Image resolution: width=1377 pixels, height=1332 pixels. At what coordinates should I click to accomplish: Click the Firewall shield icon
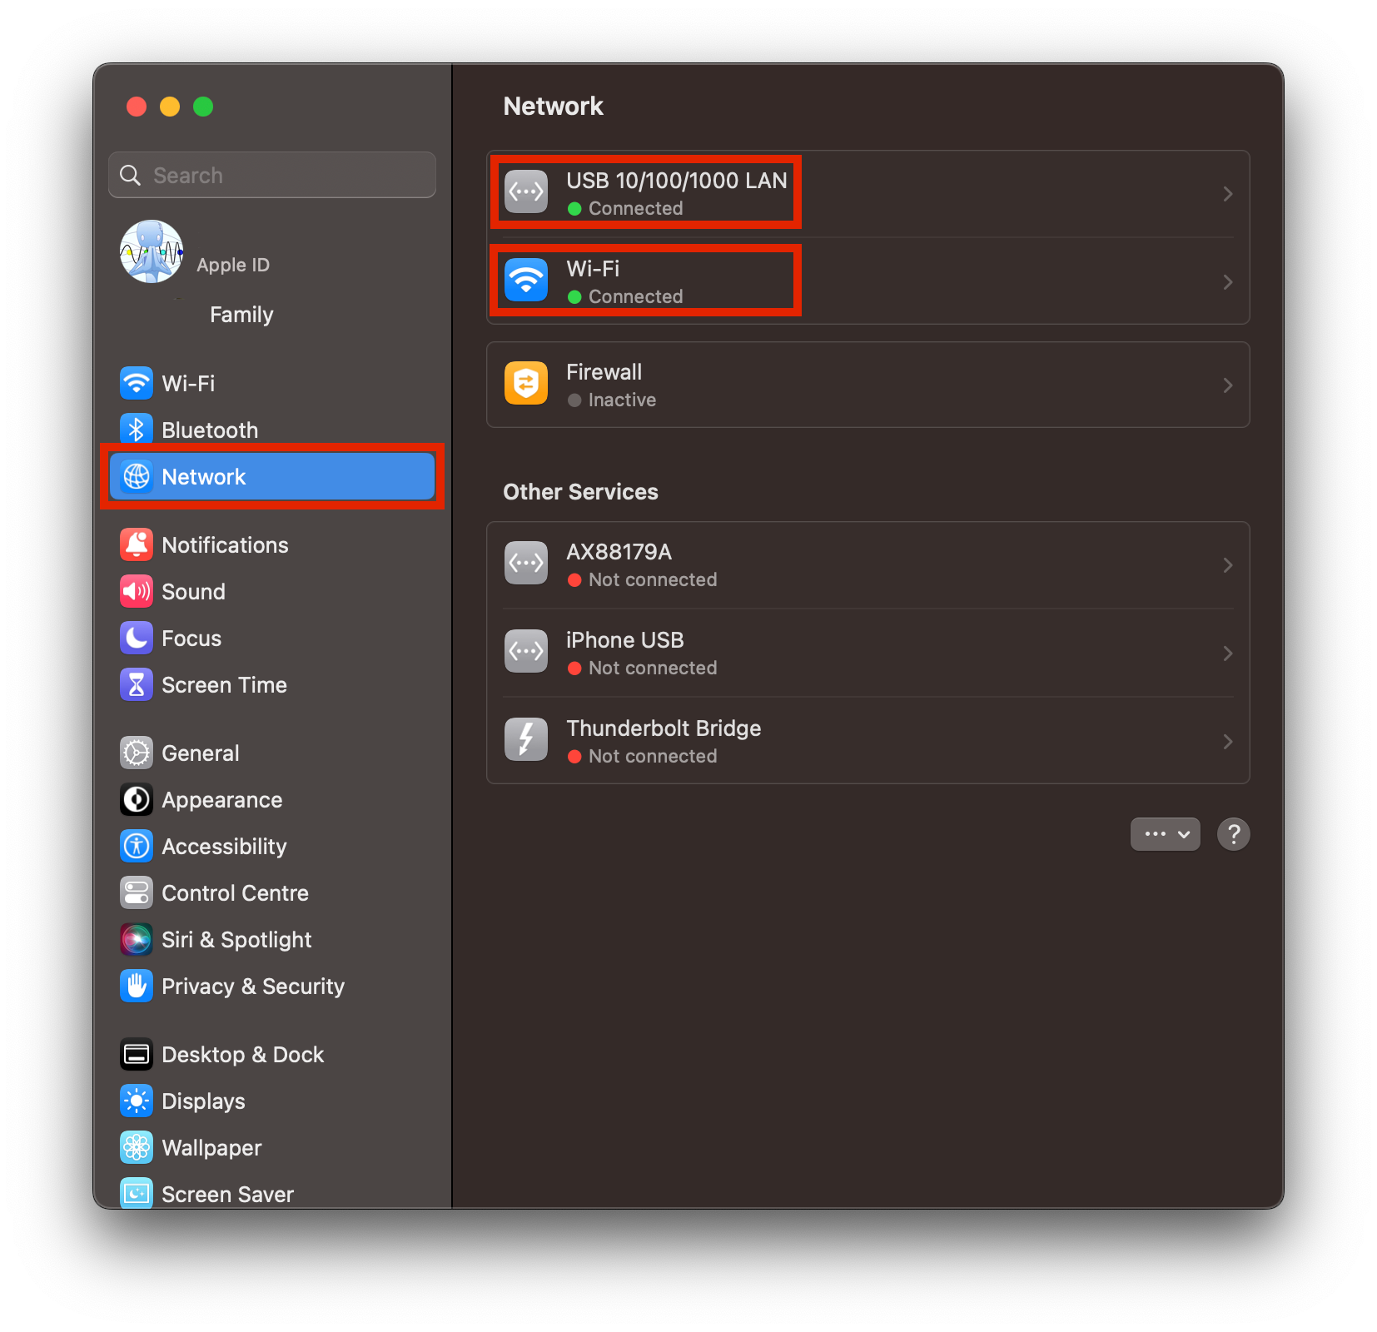pos(526,384)
